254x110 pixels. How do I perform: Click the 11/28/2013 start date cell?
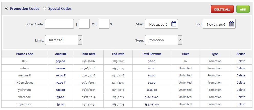coord(88,104)
